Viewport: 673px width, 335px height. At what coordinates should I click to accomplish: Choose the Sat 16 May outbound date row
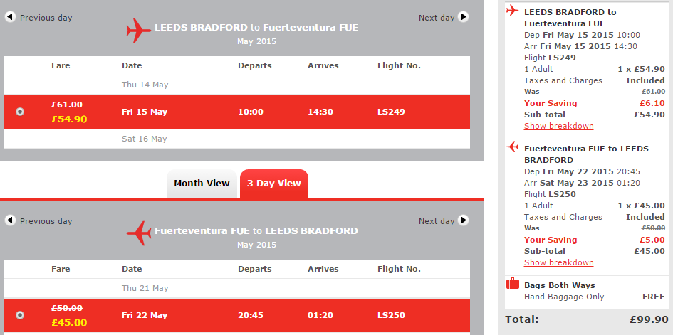click(237, 139)
